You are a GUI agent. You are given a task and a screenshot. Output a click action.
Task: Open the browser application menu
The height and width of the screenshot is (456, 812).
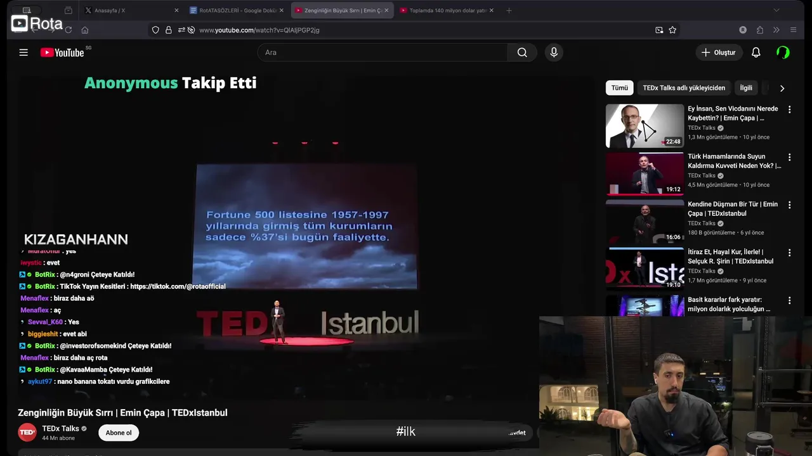coord(793,30)
